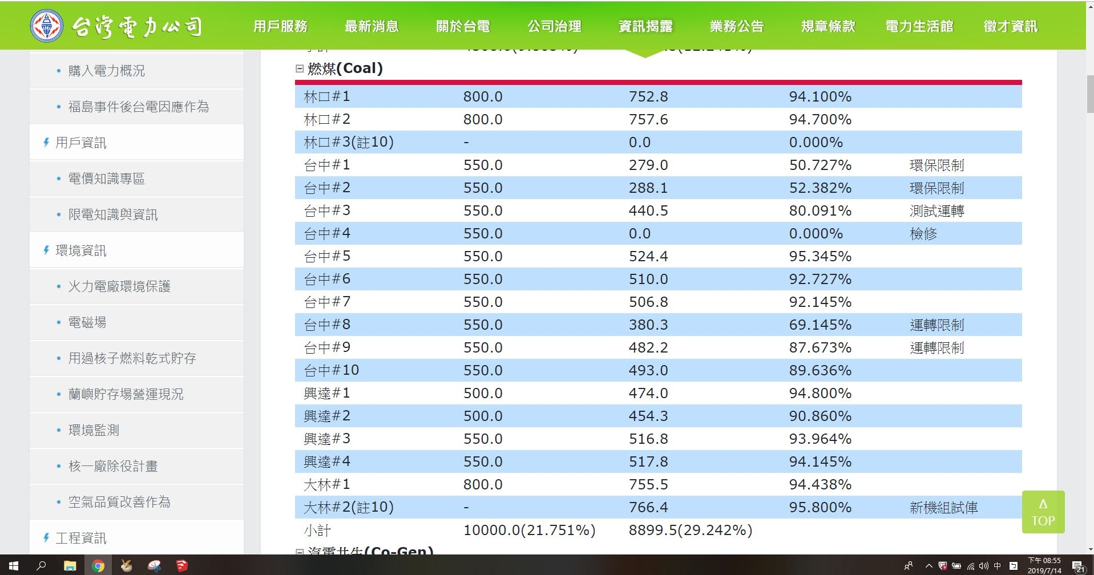This screenshot has height=575, width=1094.
Task: Open the 業務公告 menu
Action: [737, 26]
